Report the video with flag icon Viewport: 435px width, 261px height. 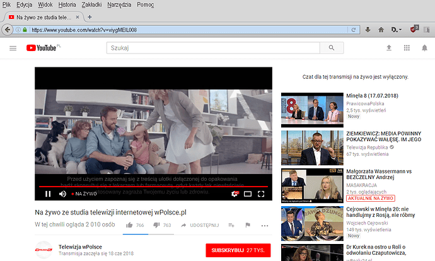point(248,225)
